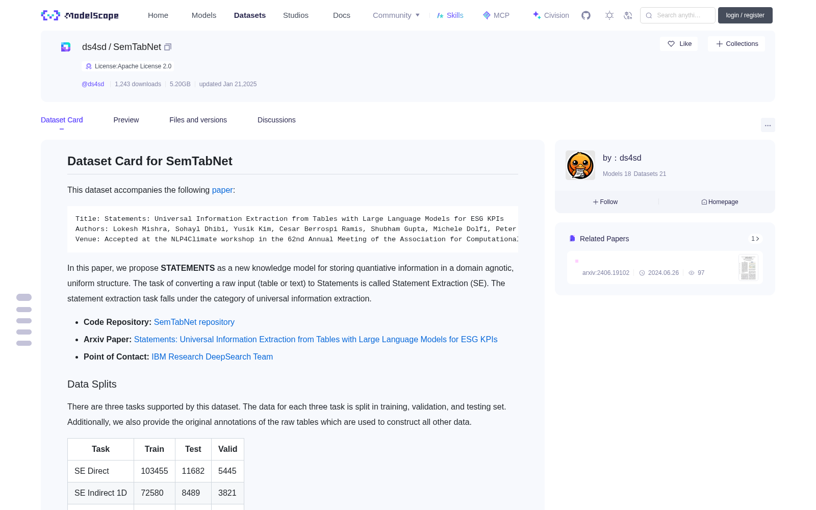
Task: Click the ds4sd namespace in the title
Action: click(x=94, y=47)
